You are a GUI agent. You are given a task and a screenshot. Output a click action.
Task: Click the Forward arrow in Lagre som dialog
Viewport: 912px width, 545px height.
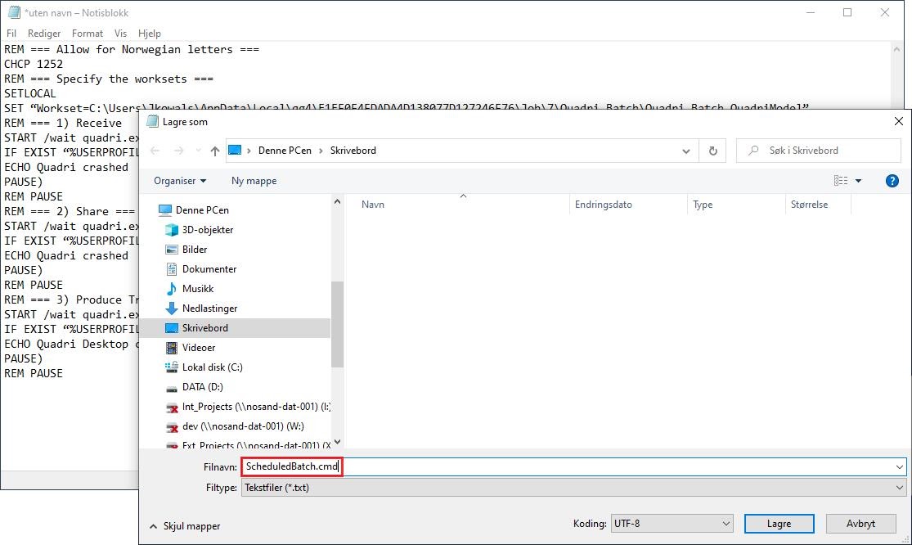click(x=178, y=151)
